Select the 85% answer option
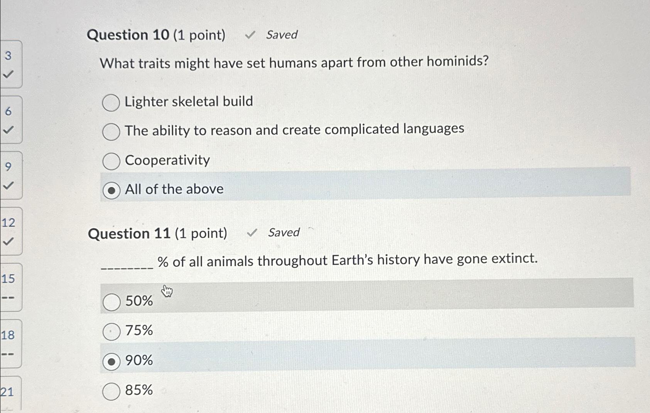Image resolution: width=650 pixels, height=413 pixels. [x=111, y=391]
